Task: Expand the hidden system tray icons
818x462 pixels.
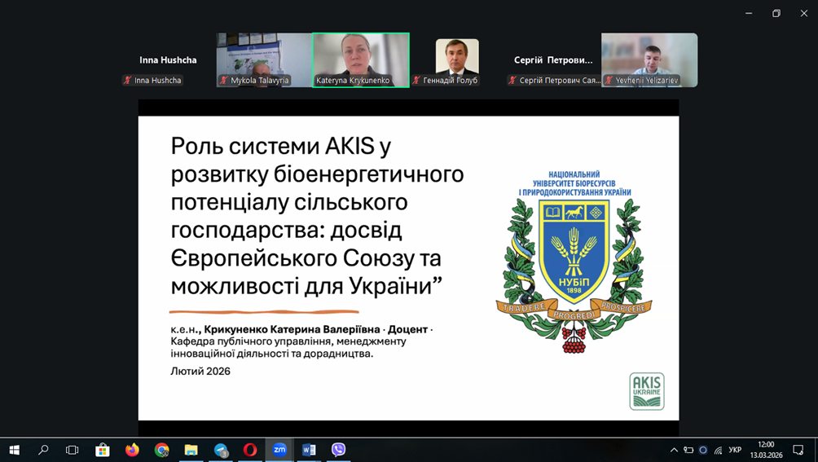Action: (x=674, y=450)
